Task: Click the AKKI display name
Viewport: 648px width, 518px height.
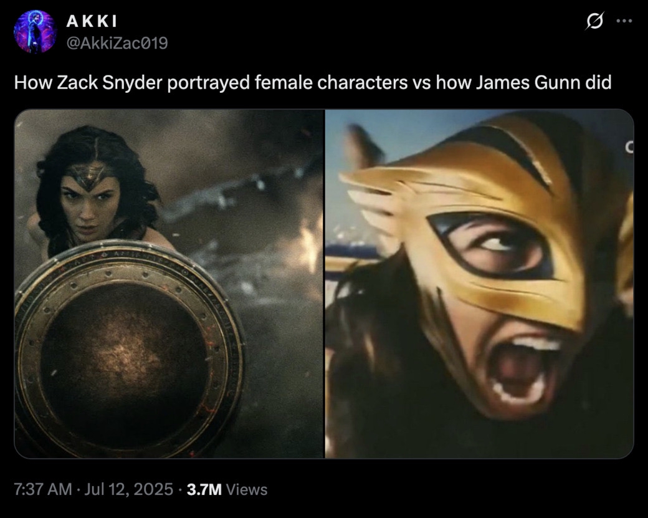Action: pos(92,21)
